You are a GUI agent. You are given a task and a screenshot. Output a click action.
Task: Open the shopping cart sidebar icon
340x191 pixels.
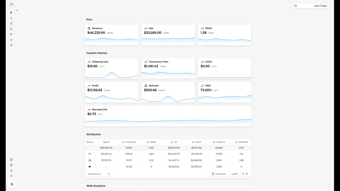click(11, 39)
